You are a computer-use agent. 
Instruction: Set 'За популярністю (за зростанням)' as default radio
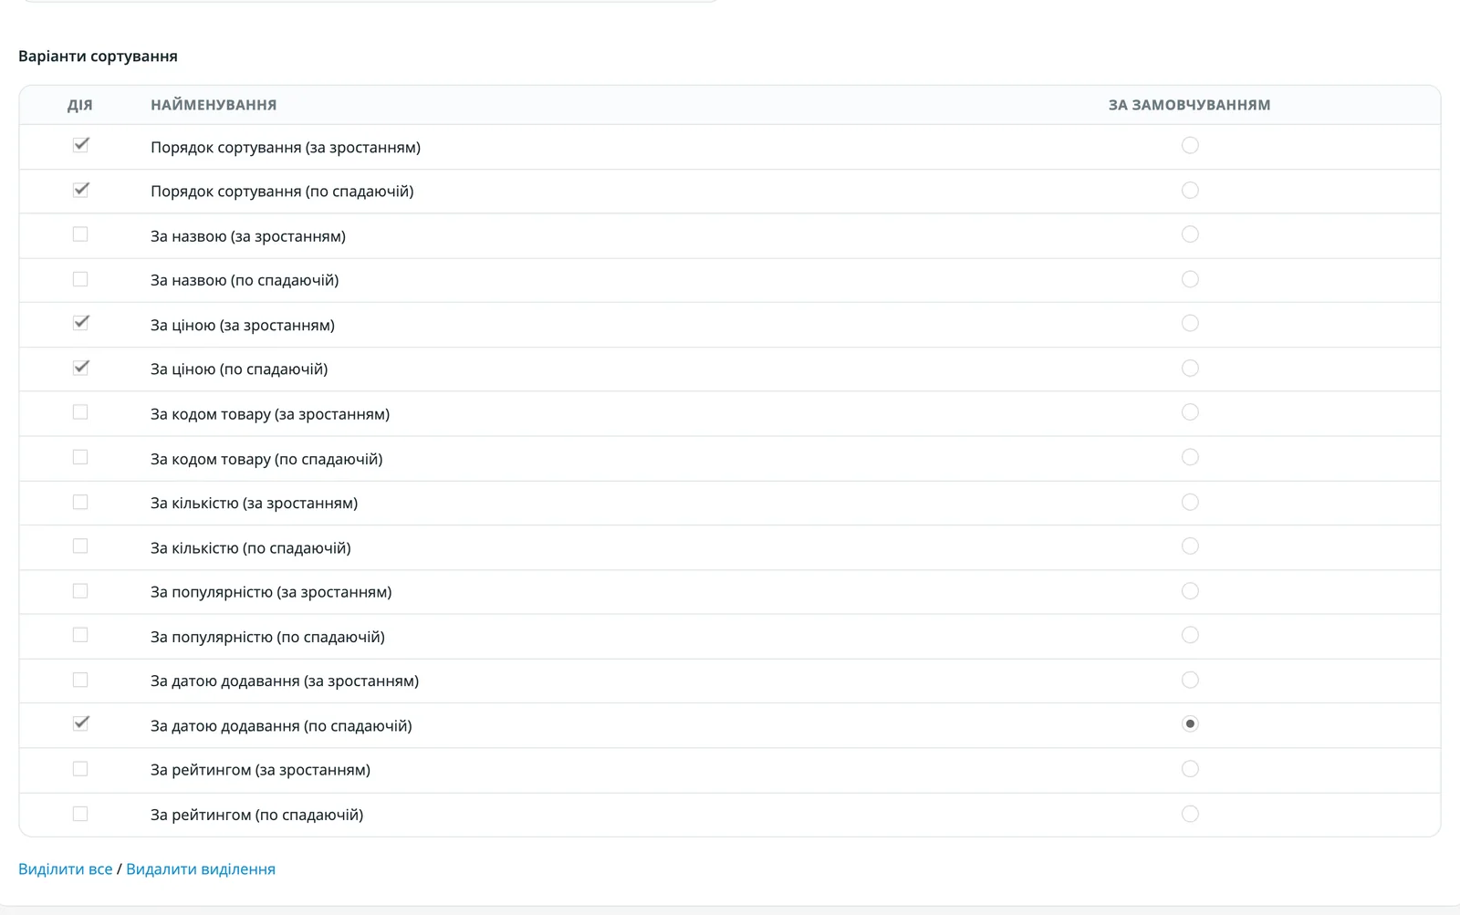(1190, 591)
